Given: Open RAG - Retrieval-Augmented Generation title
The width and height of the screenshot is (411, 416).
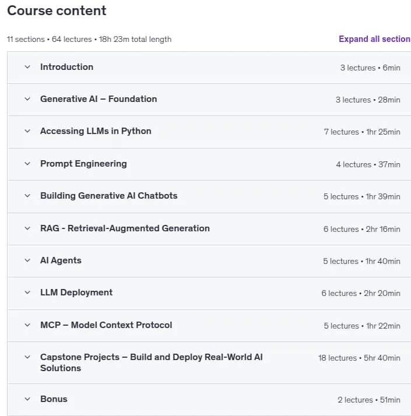Looking at the screenshot, I should [x=125, y=228].
